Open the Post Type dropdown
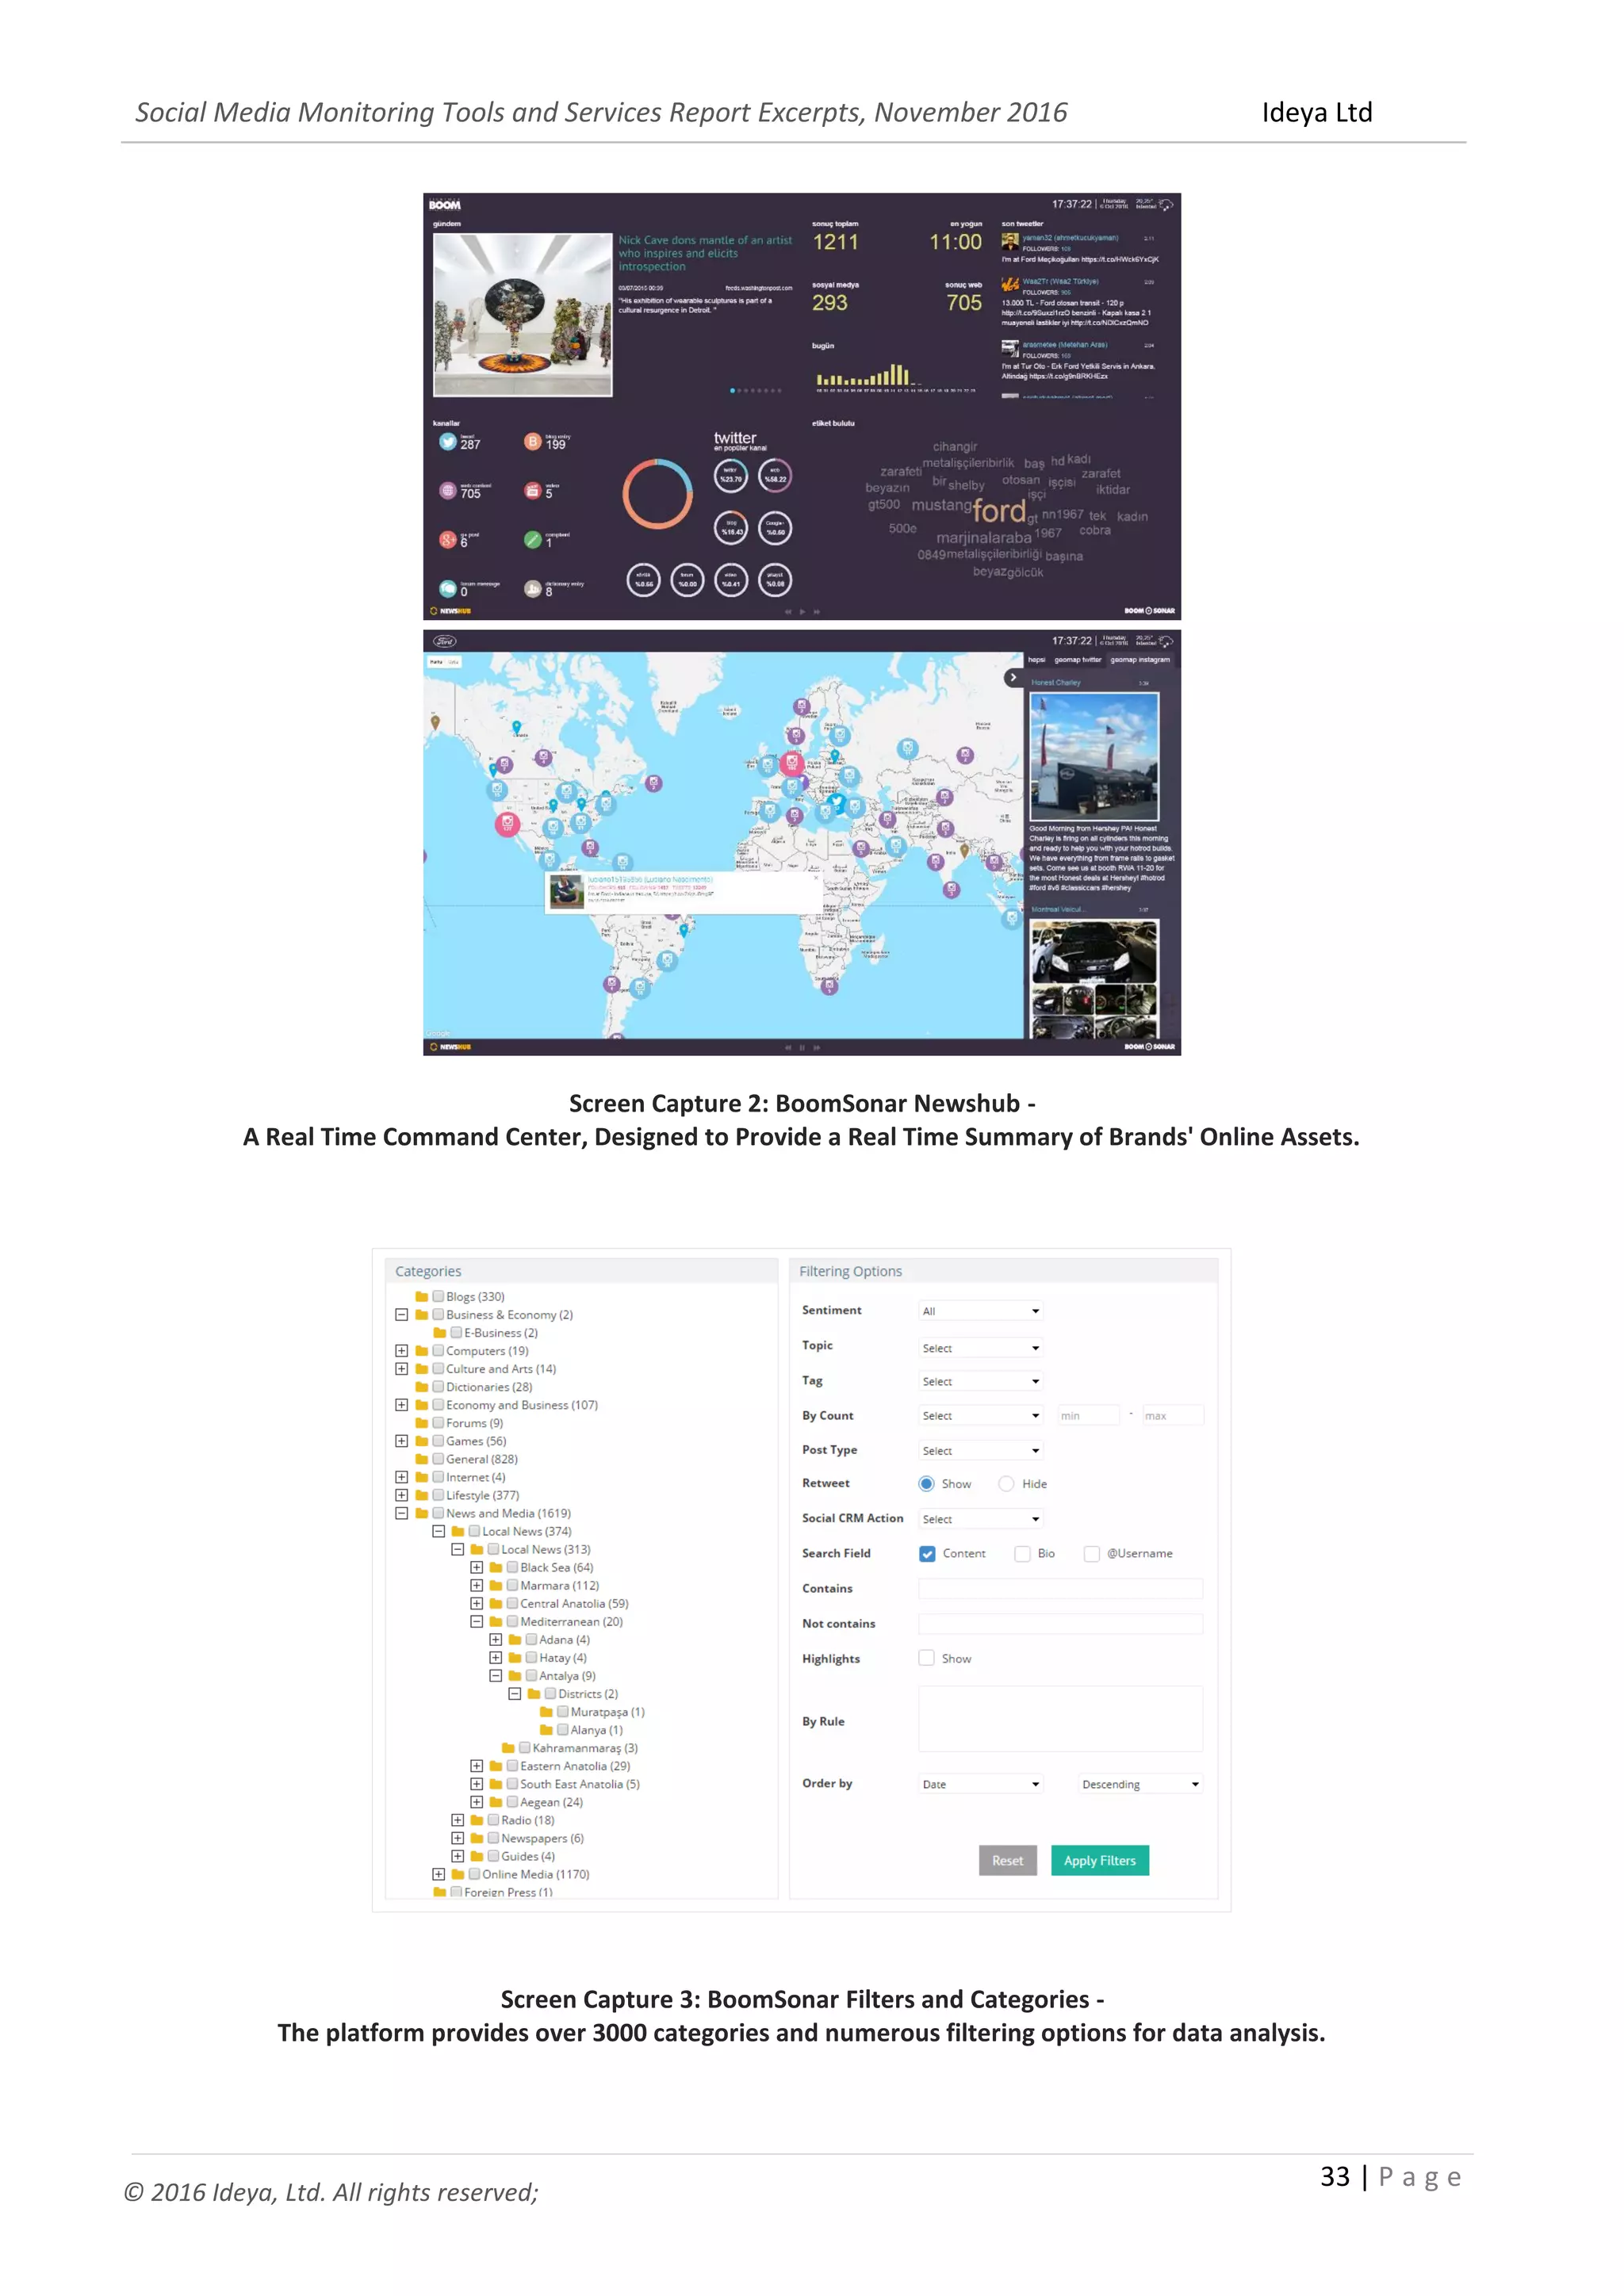 (x=981, y=1450)
